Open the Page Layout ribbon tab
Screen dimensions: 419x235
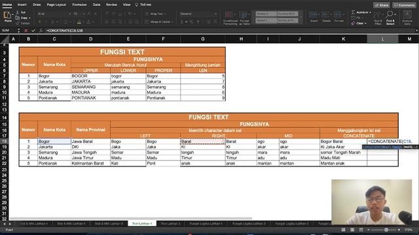coord(56,5)
